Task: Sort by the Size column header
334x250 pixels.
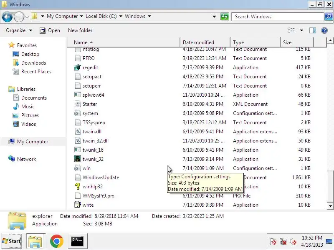Action: point(297,42)
